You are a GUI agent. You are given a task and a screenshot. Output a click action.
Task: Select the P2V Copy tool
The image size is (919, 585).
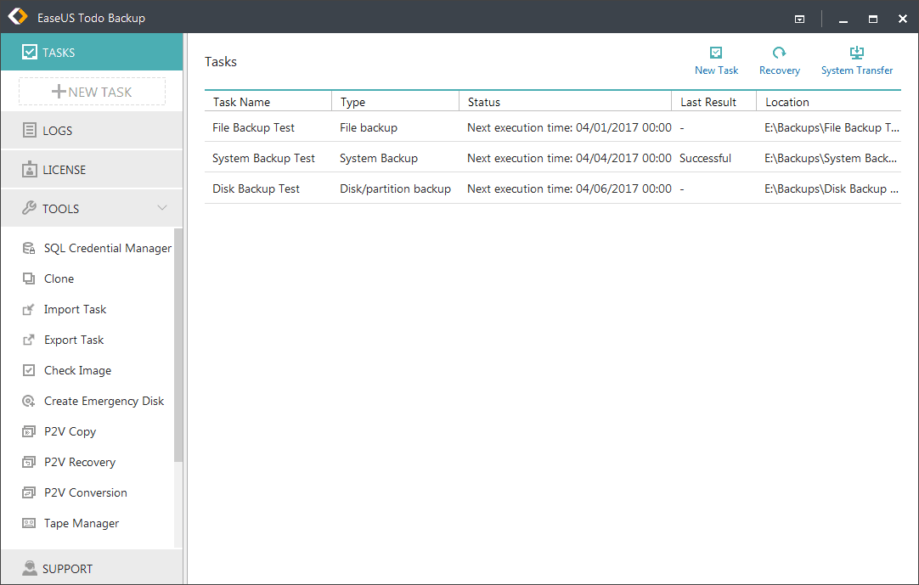coord(68,430)
